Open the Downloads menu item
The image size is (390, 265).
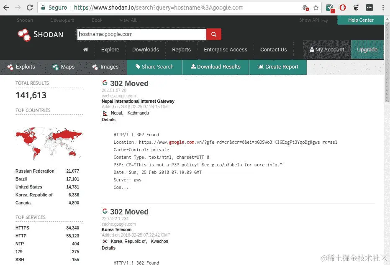tap(146, 50)
